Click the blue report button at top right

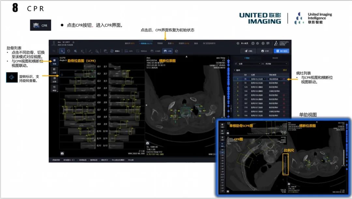tap(281, 51)
